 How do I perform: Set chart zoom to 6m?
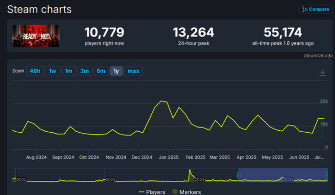tap(101, 71)
